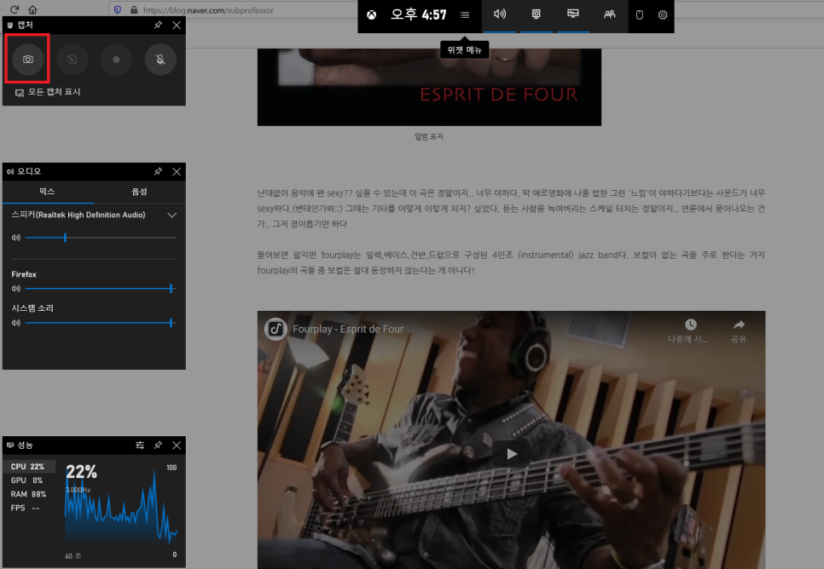Click the Esprit de Four album cover image
This screenshot has width=824, height=569.
point(429,87)
